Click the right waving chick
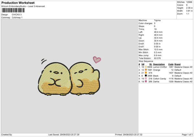This screenshot has height=137, width=194. click(x=85, y=79)
